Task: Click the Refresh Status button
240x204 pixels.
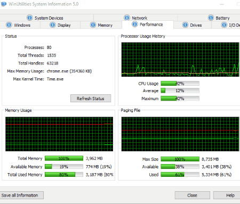Action: coord(91,99)
